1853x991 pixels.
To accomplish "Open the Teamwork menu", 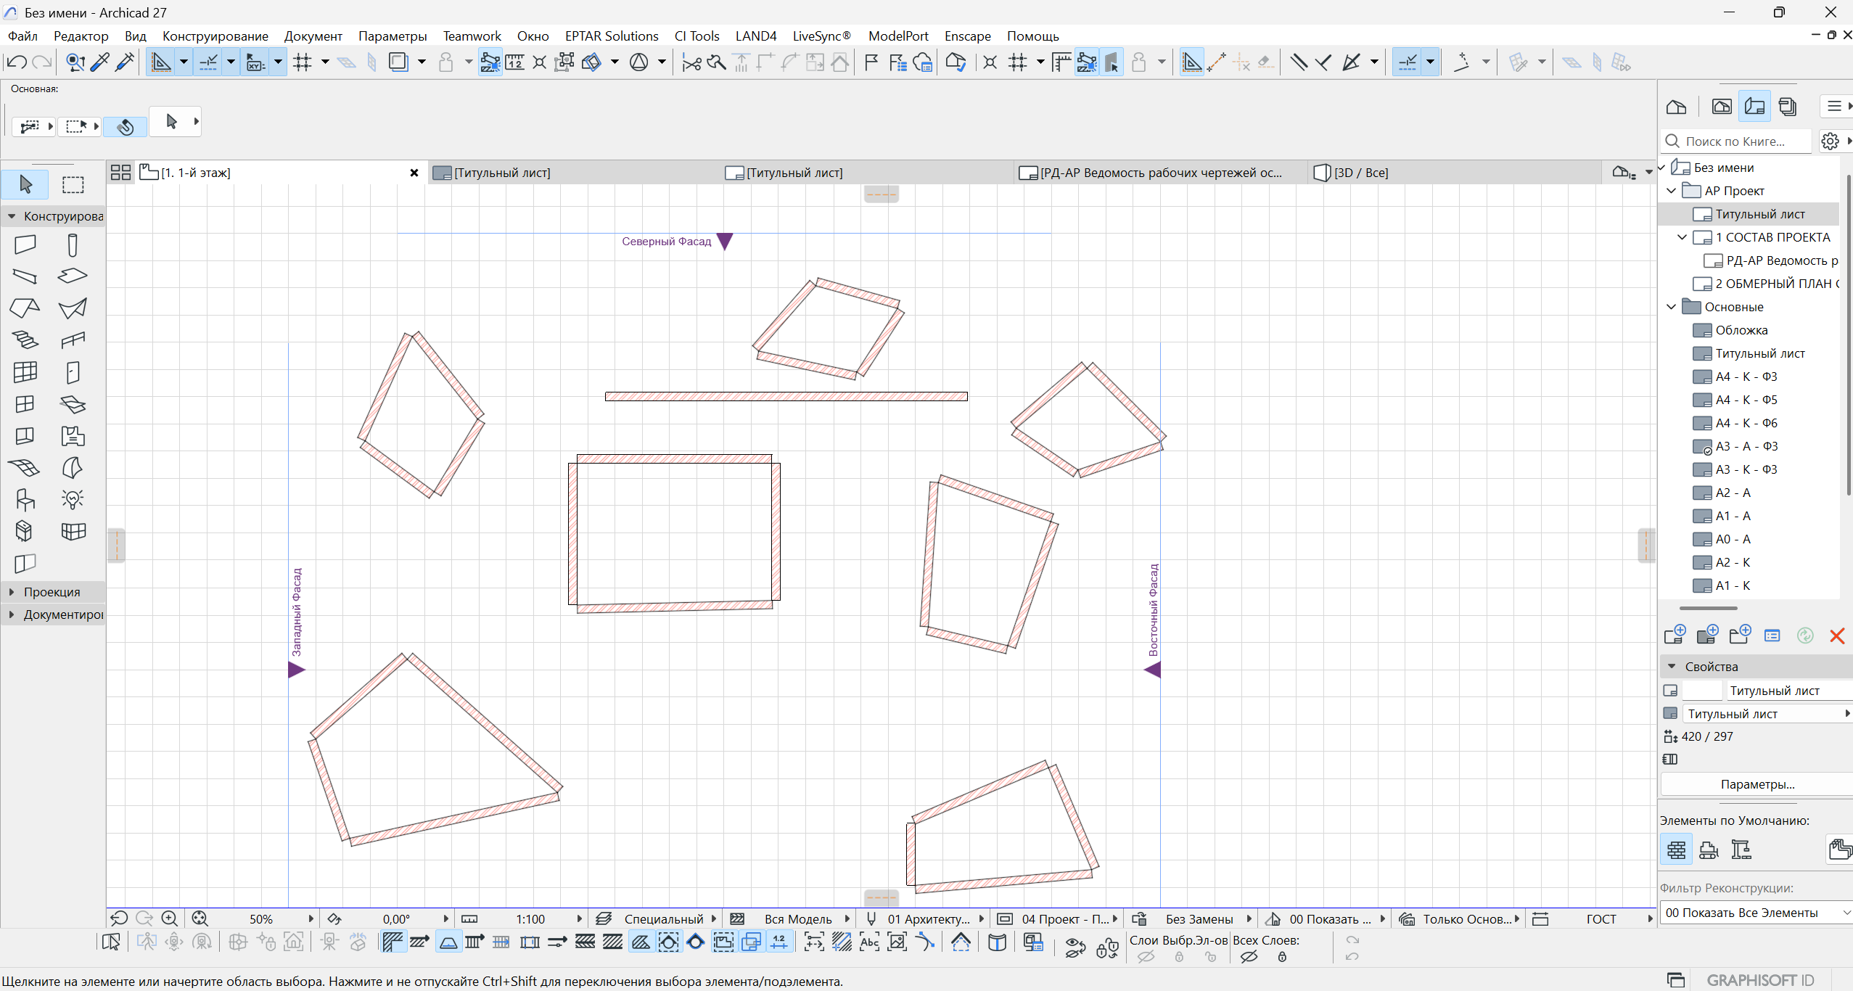I will [472, 36].
